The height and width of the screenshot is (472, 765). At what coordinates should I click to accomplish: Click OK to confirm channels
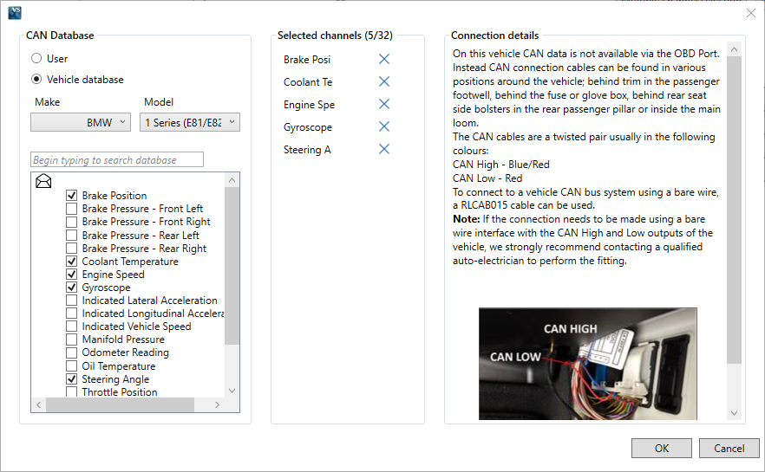pyautogui.click(x=662, y=448)
